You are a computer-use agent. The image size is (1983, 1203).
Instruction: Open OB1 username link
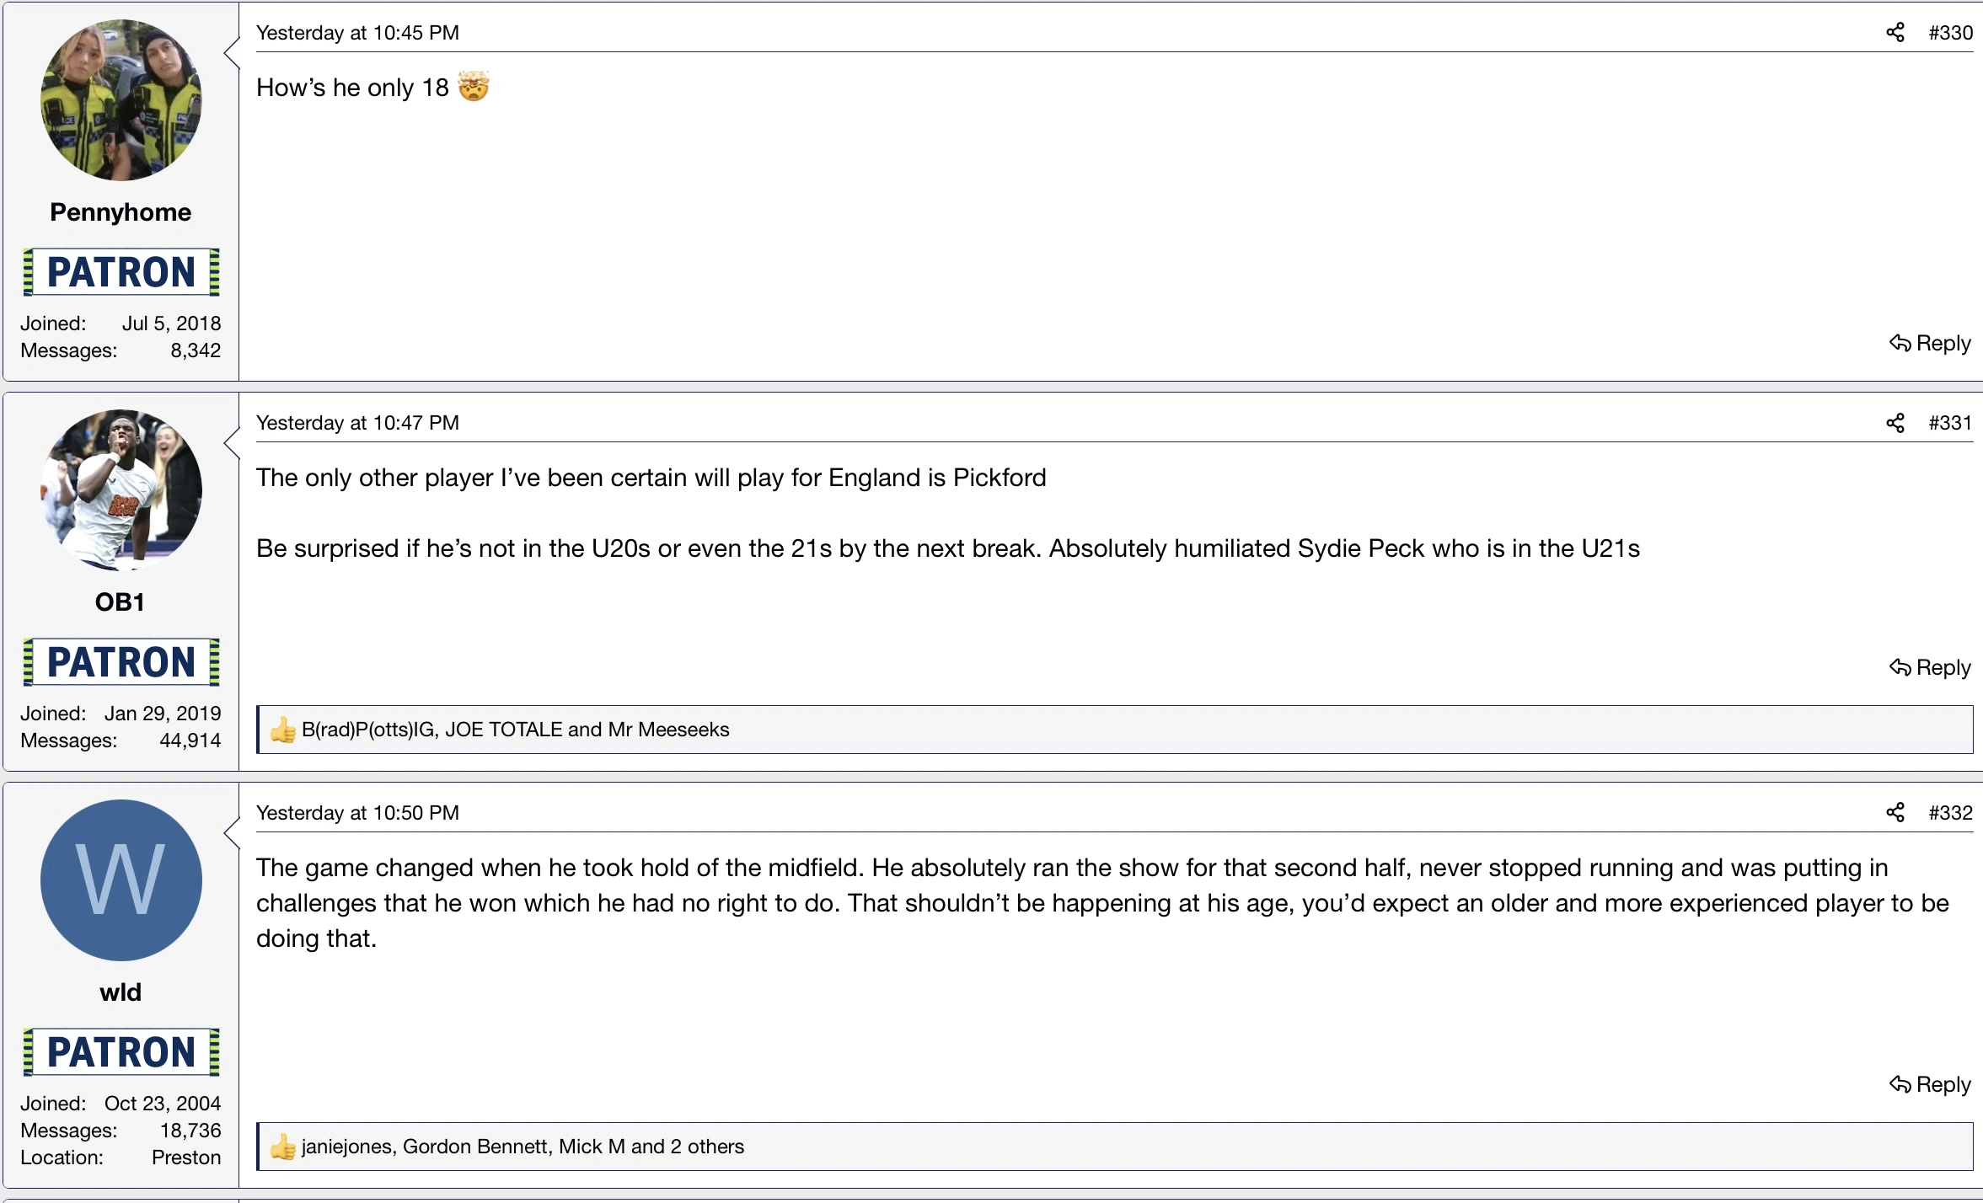121,602
